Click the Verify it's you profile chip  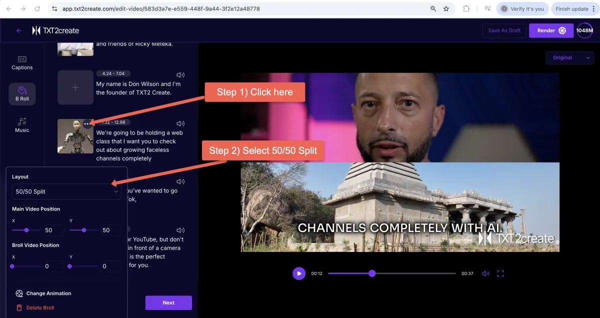pos(522,9)
